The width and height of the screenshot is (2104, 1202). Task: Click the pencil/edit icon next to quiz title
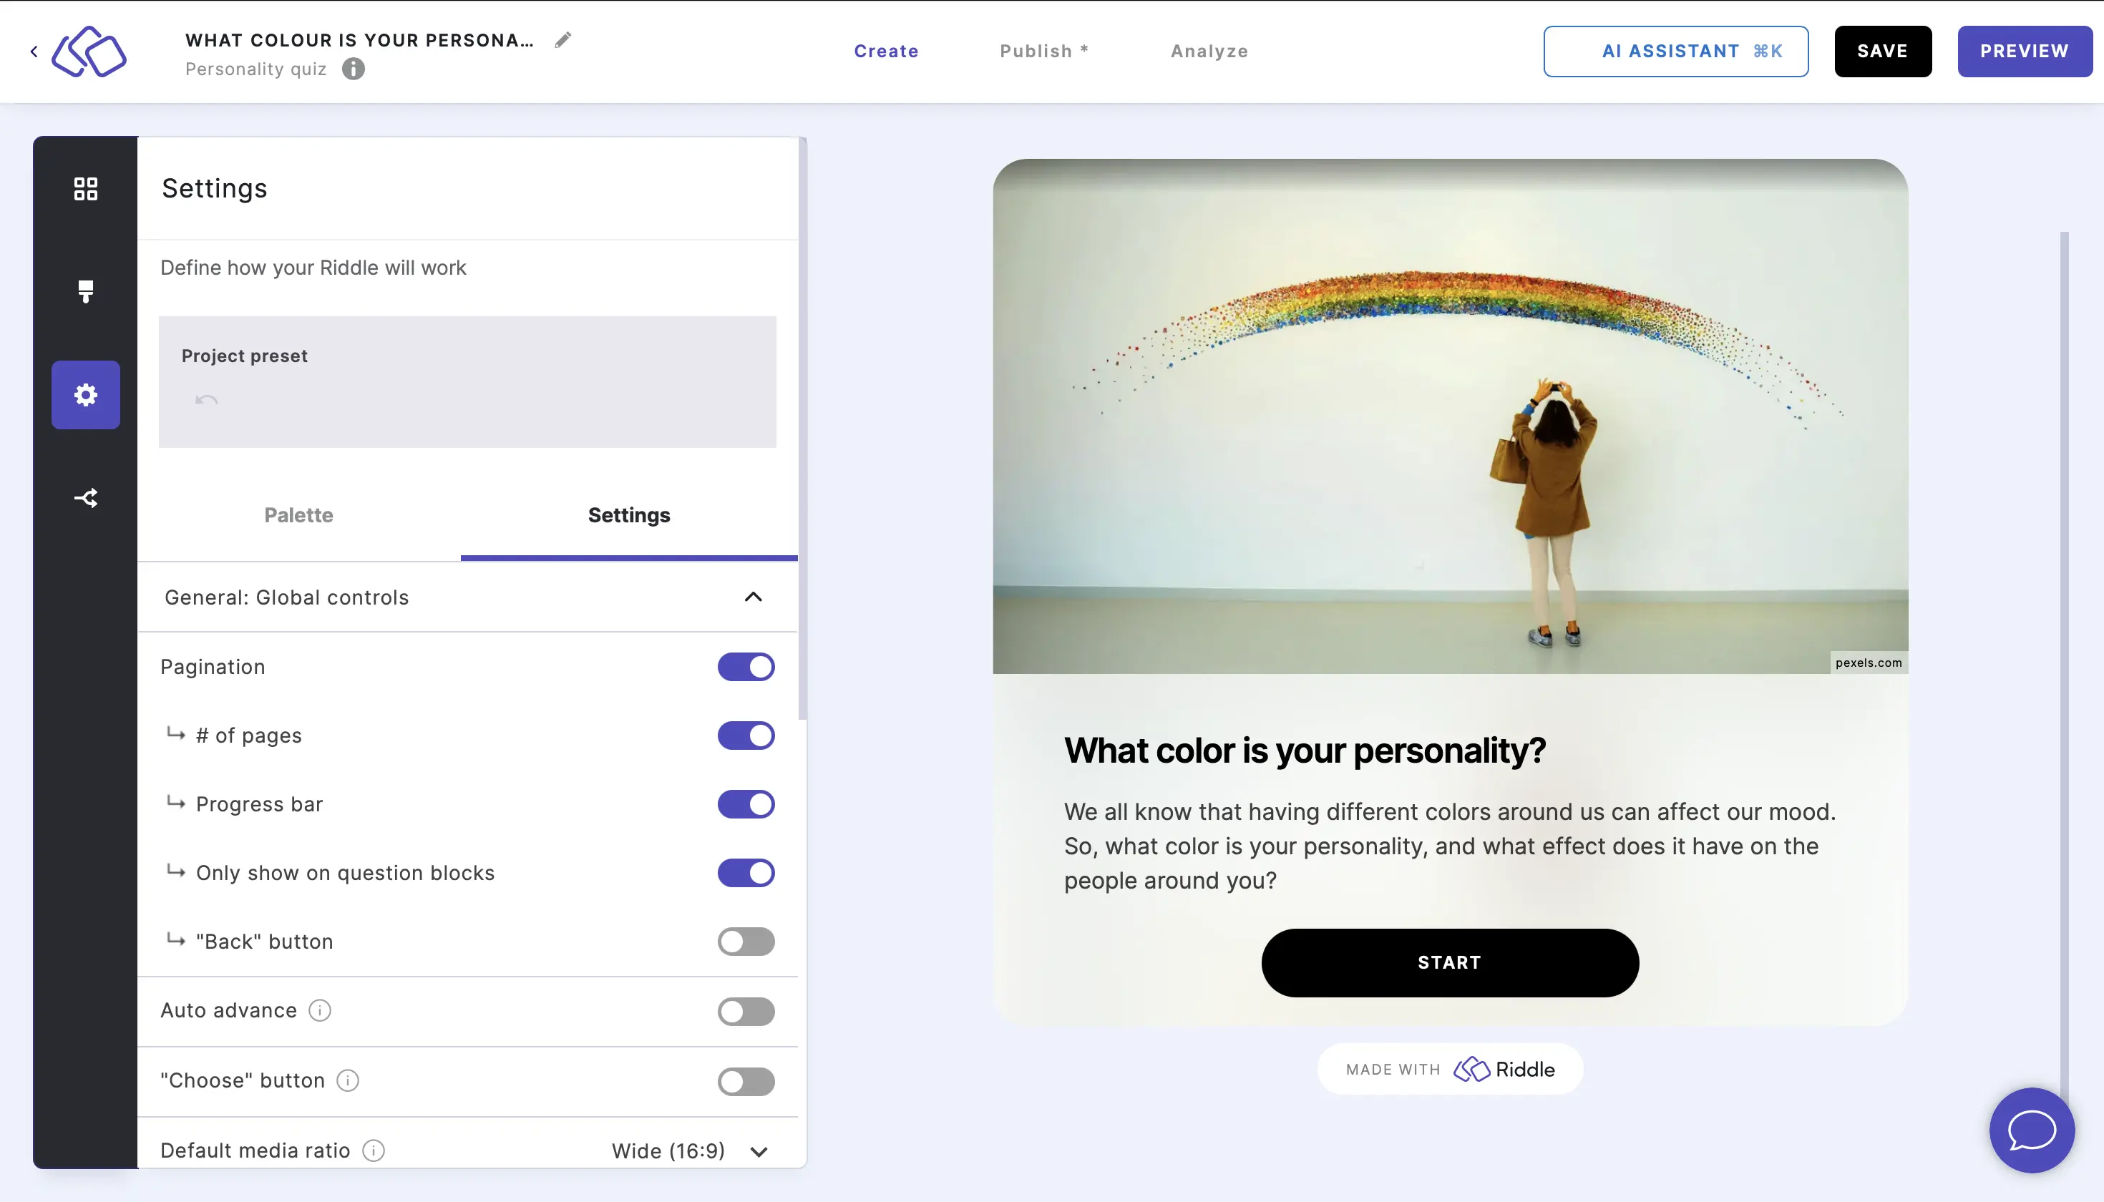[564, 39]
